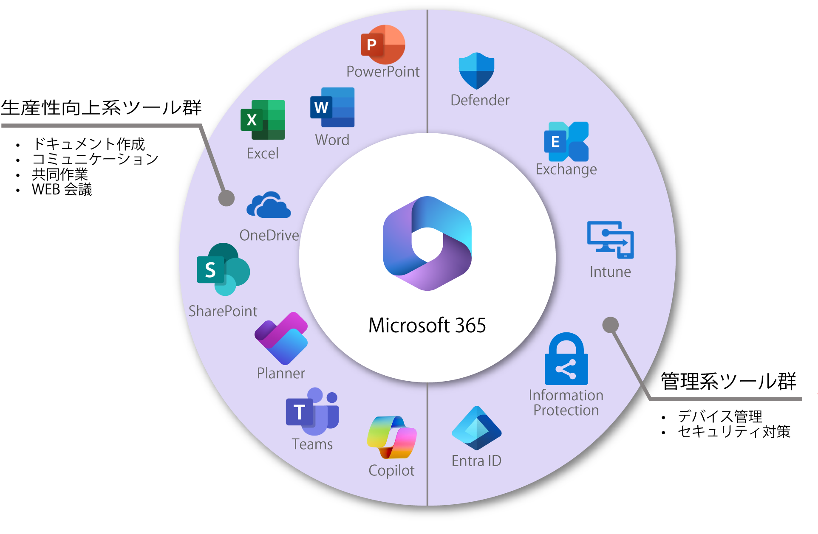Screen dimensions: 818x534
Task: Click the "Microsoft 365" center label
Action: pos(427,326)
